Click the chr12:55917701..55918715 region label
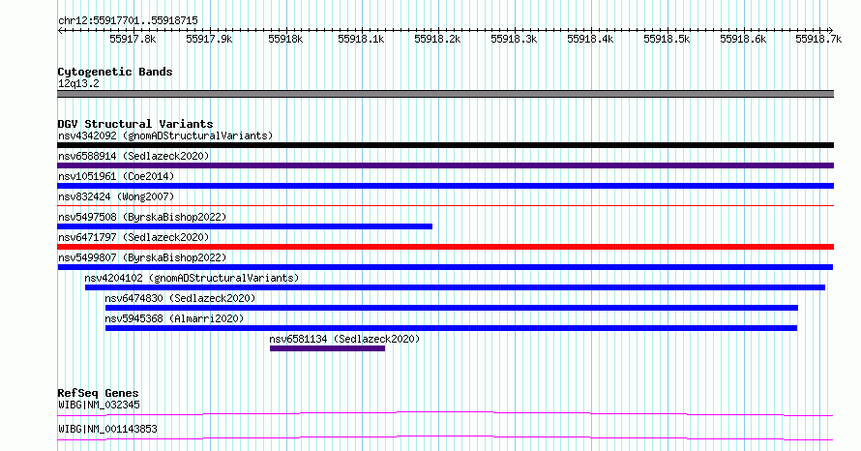Image resolution: width=861 pixels, height=451 pixels. 128,21
